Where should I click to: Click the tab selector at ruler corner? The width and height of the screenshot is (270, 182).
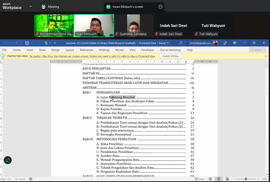1,61
